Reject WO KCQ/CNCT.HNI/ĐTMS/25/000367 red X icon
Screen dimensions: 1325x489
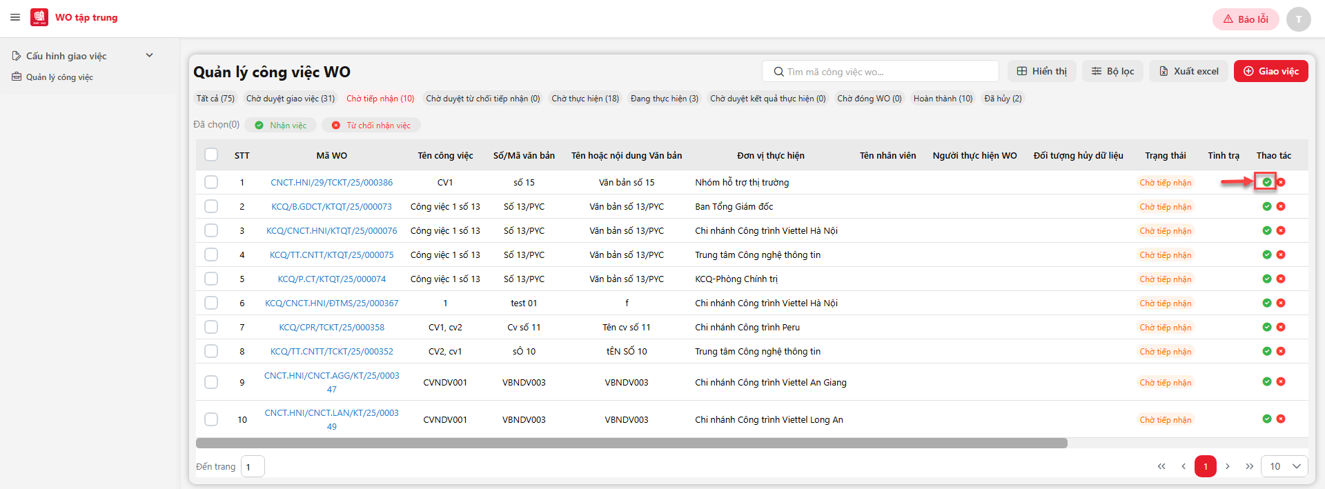coord(1281,303)
